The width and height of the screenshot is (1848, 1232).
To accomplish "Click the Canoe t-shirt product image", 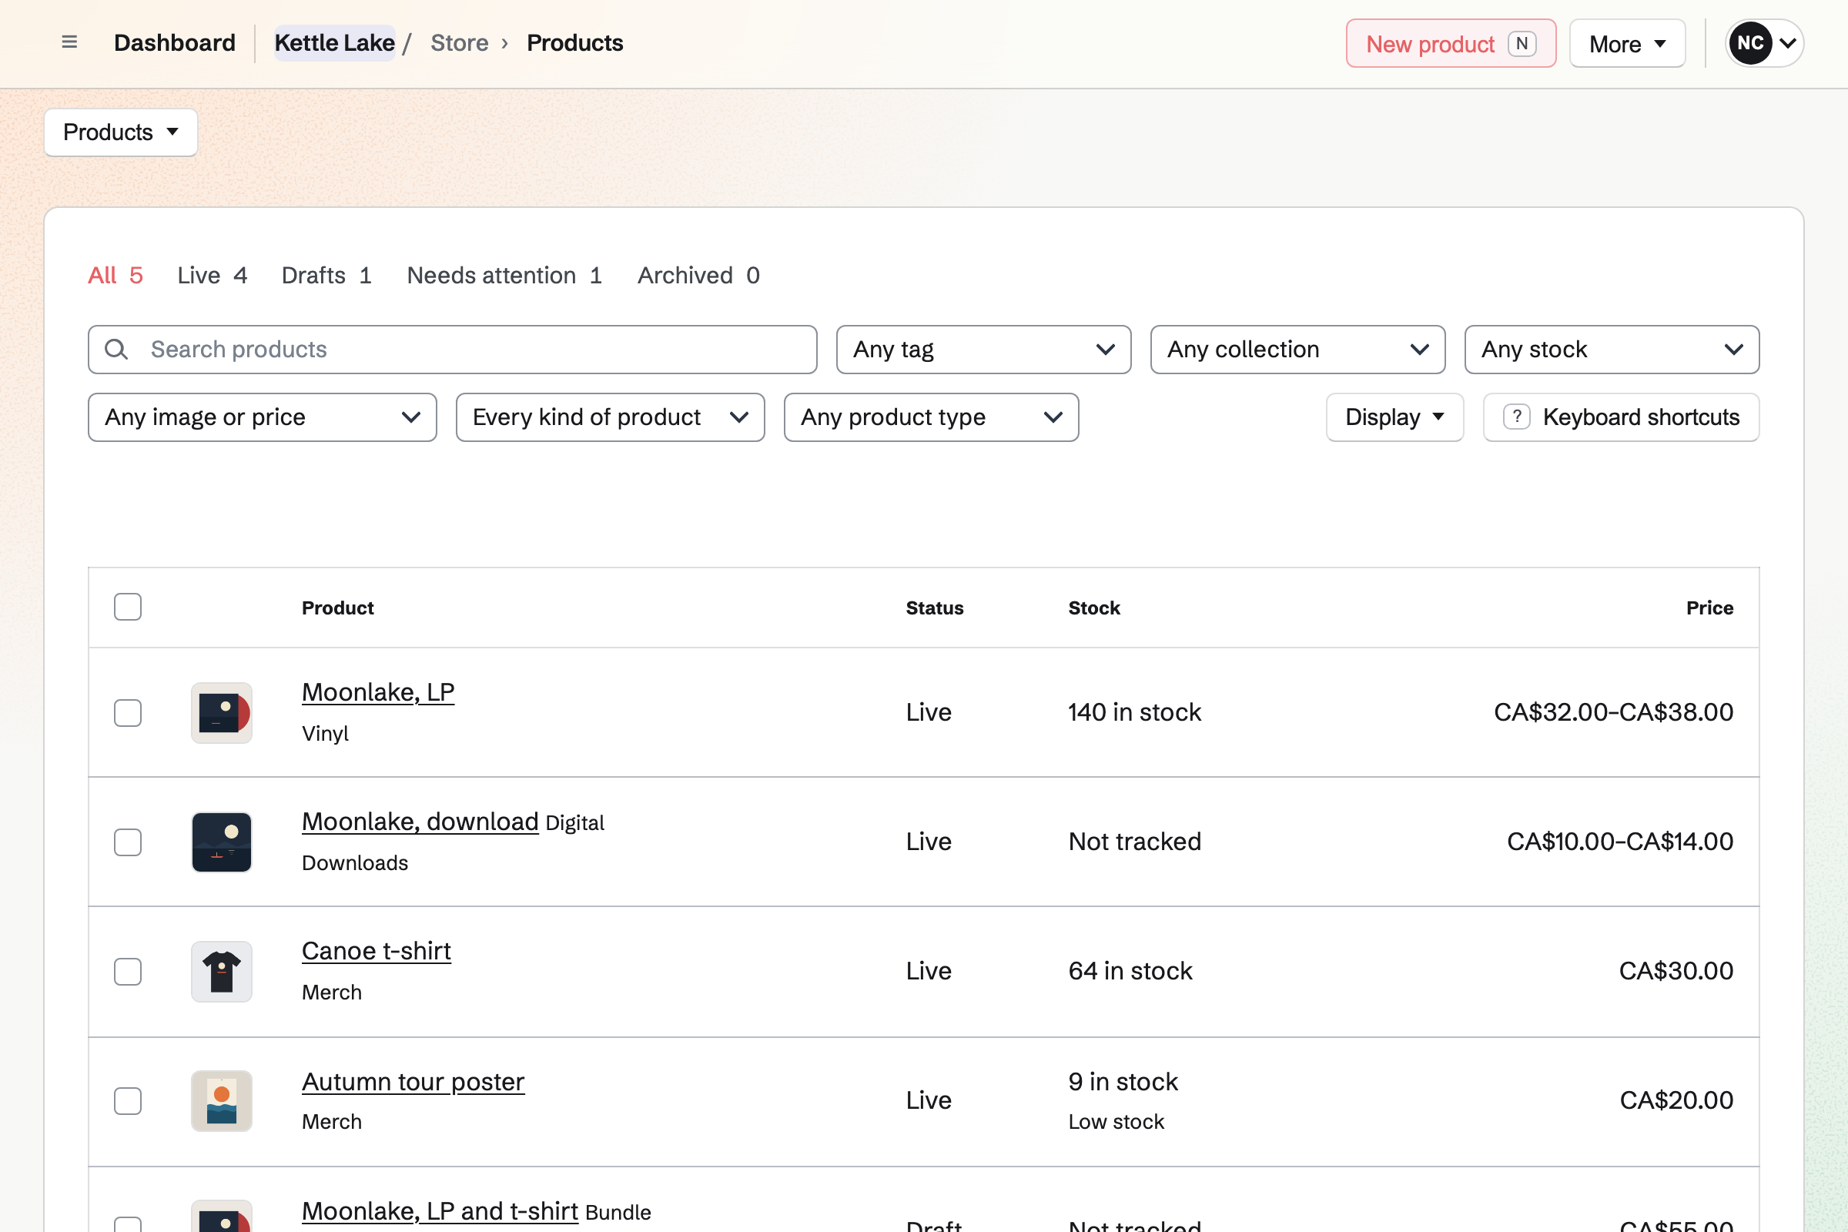I will 222,972.
